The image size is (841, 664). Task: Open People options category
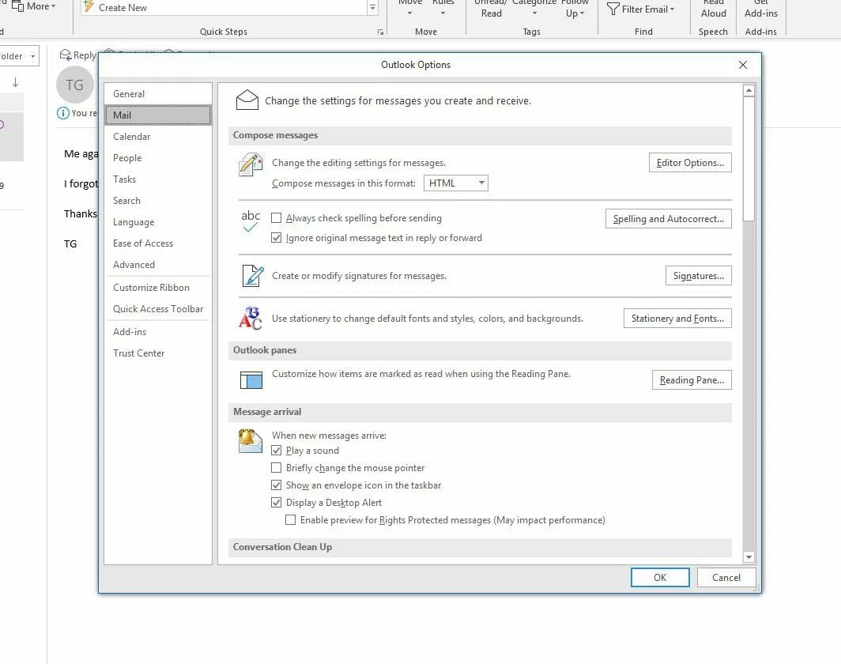[x=158, y=157]
